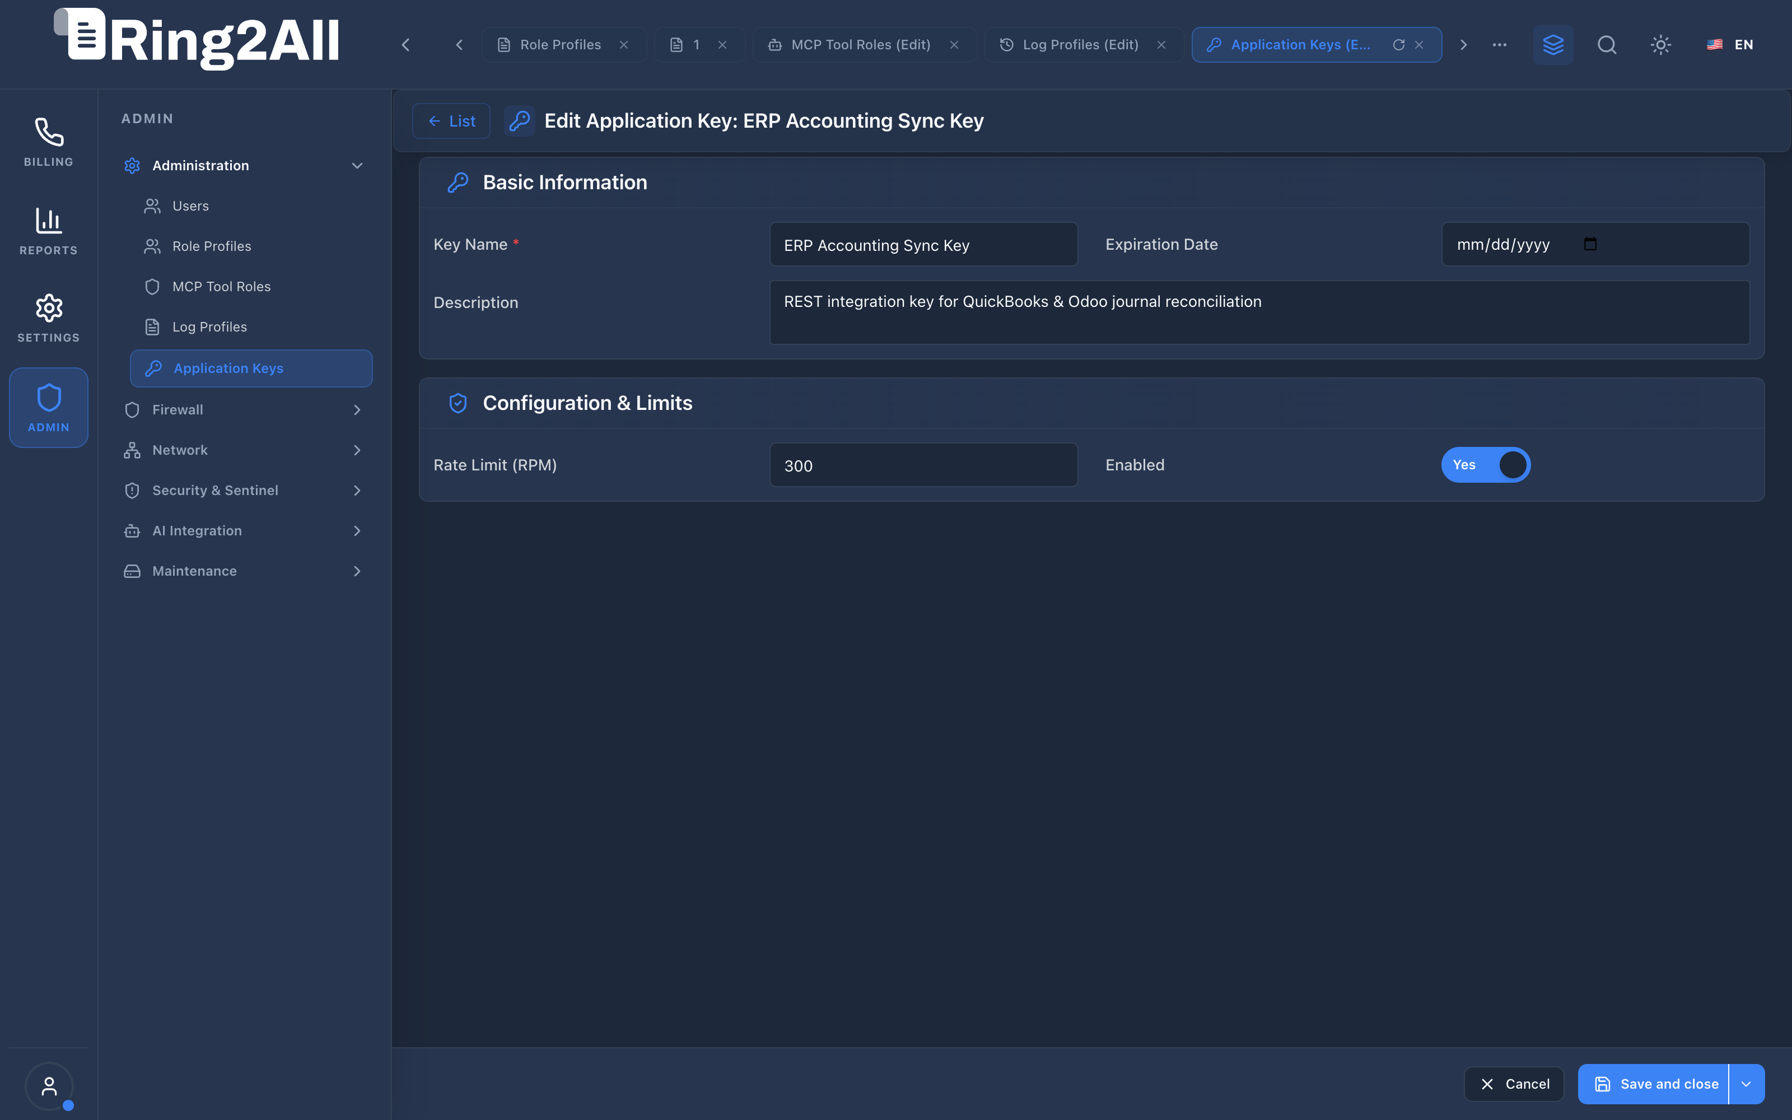Toggle the light theme sun icon
This screenshot has height=1120, width=1792.
(1660, 44)
